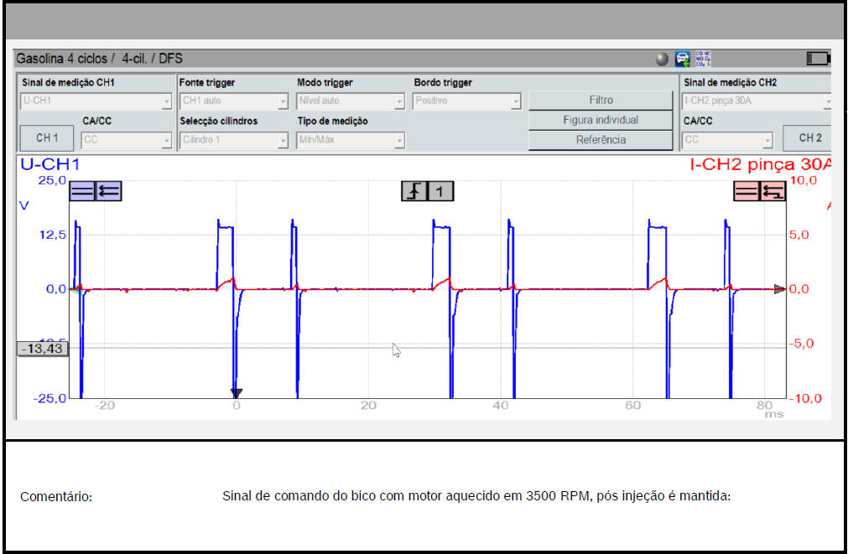Click the blue CH1 arrow-to-line icon
The width and height of the screenshot is (848, 554).
click(109, 191)
